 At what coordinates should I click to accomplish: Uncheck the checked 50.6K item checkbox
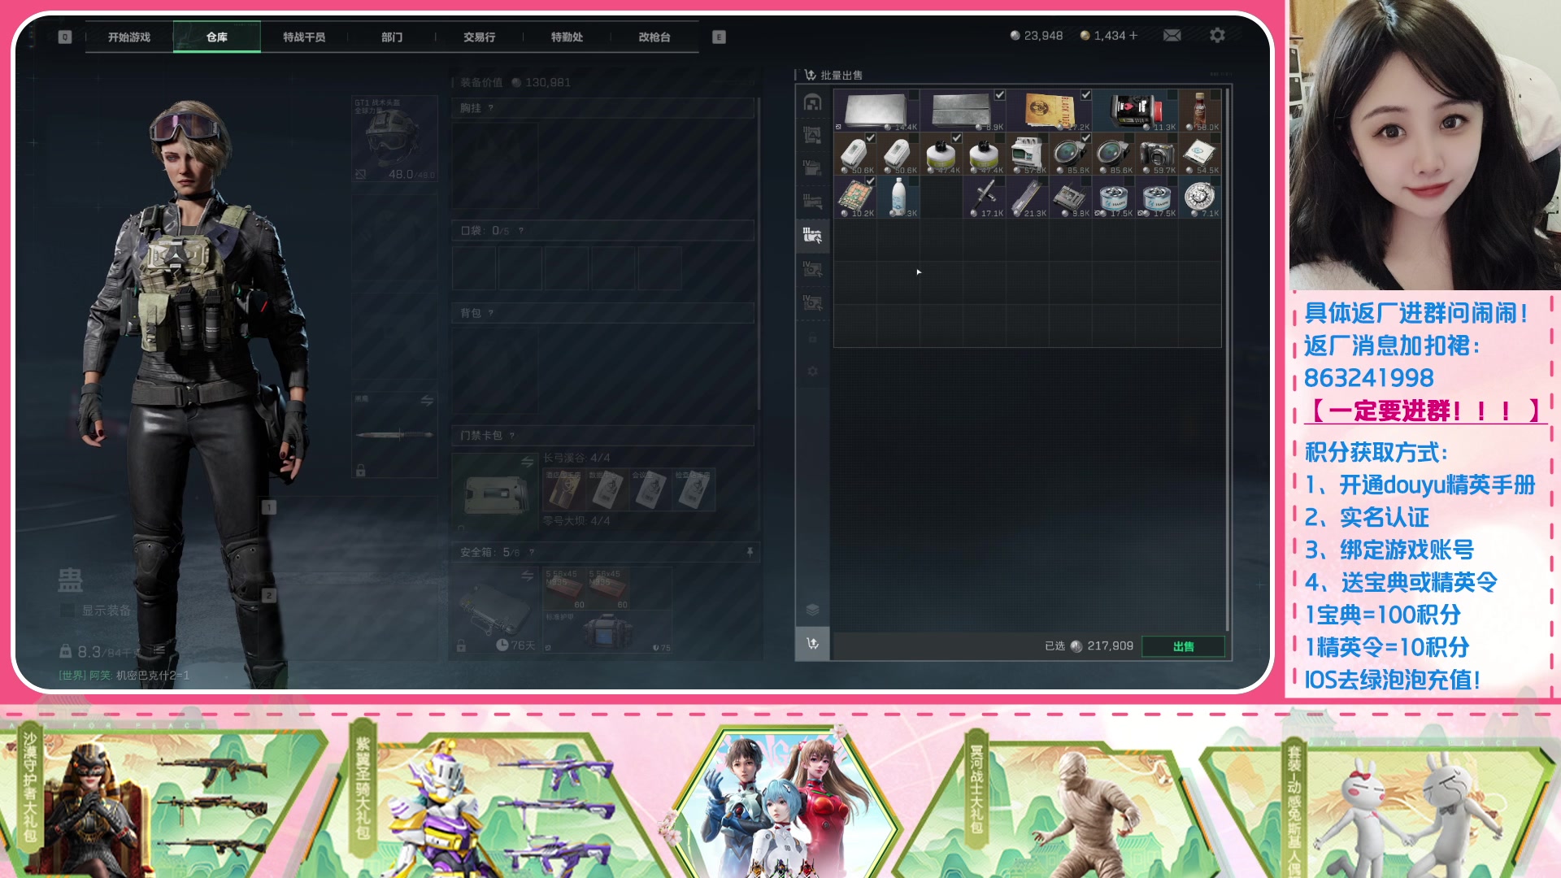coord(871,138)
